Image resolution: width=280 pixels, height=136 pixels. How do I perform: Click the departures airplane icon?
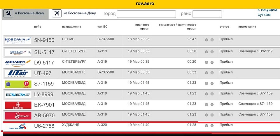(57, 13)
